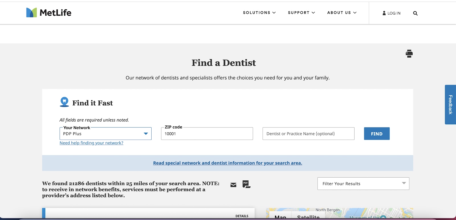
Task: Open DETAILS of the first dentist result
Action: tap(242, 216)
